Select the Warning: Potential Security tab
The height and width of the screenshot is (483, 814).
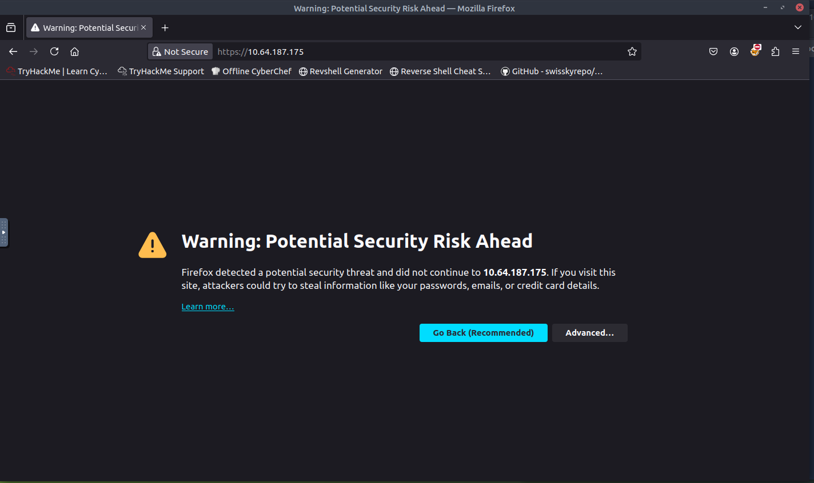pyautogui.click(x=86, y=27)
